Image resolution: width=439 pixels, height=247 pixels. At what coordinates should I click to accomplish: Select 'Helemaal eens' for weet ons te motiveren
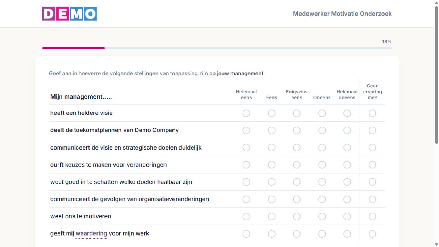246,216
